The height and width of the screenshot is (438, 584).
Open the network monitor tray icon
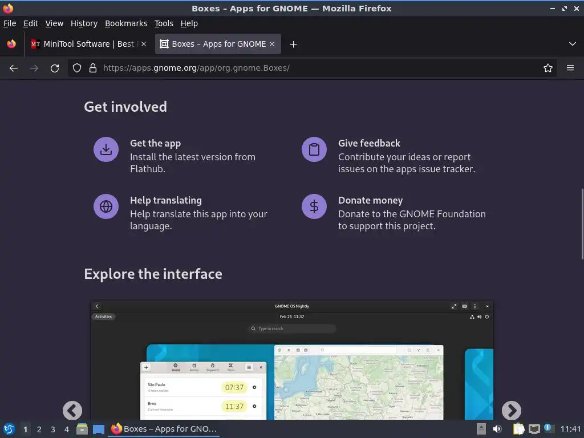tap(534, 429)
